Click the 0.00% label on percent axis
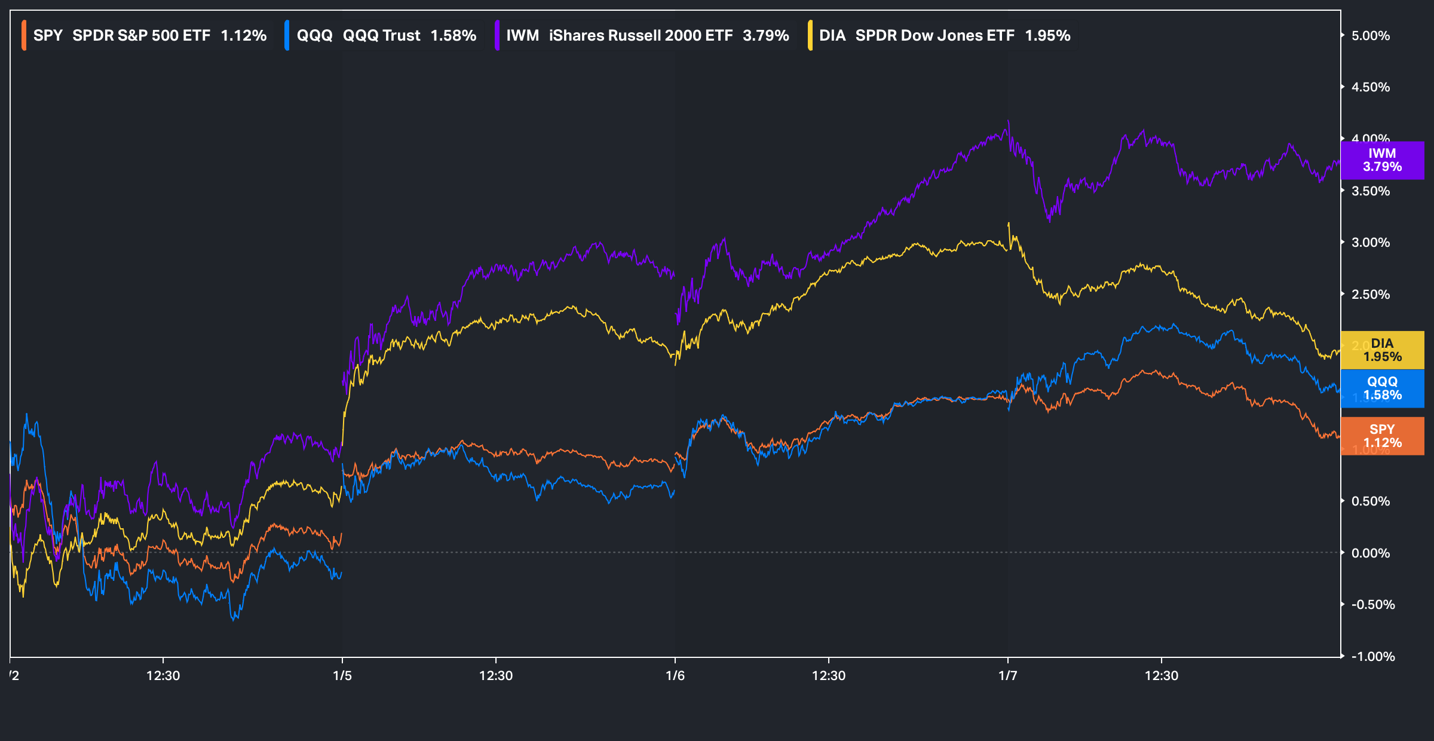The width and height of the screenshot is (1434, 741). tap(1370, 553)
